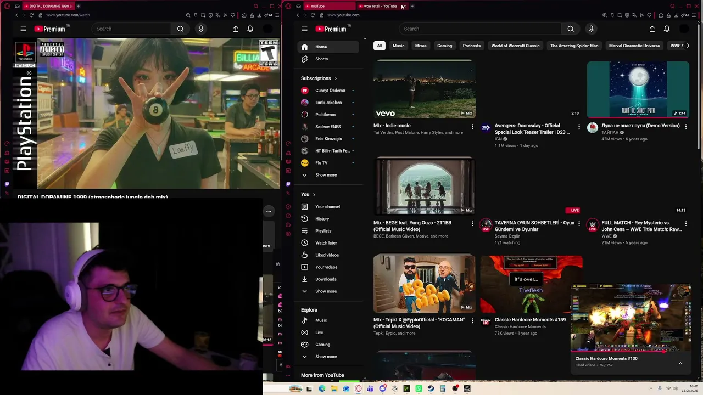Select the Gaming filter chip

(445, 46)
